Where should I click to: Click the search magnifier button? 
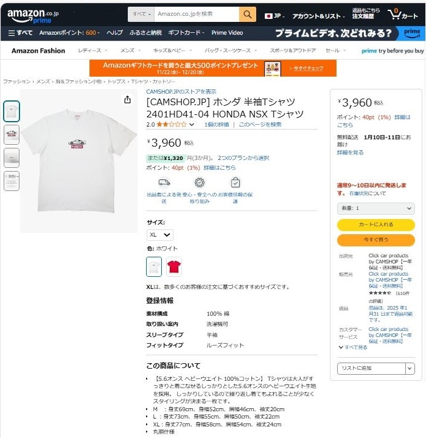247,14
